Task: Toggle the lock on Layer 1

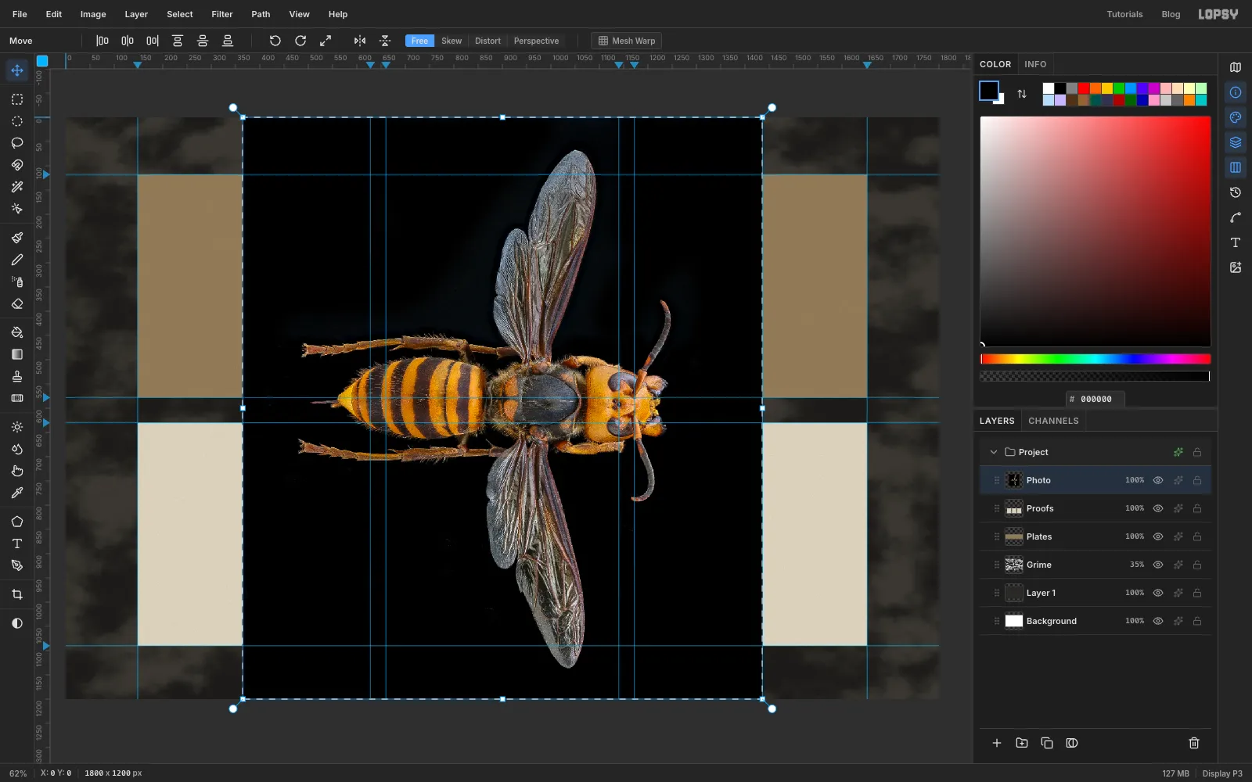Action: 1197,593
